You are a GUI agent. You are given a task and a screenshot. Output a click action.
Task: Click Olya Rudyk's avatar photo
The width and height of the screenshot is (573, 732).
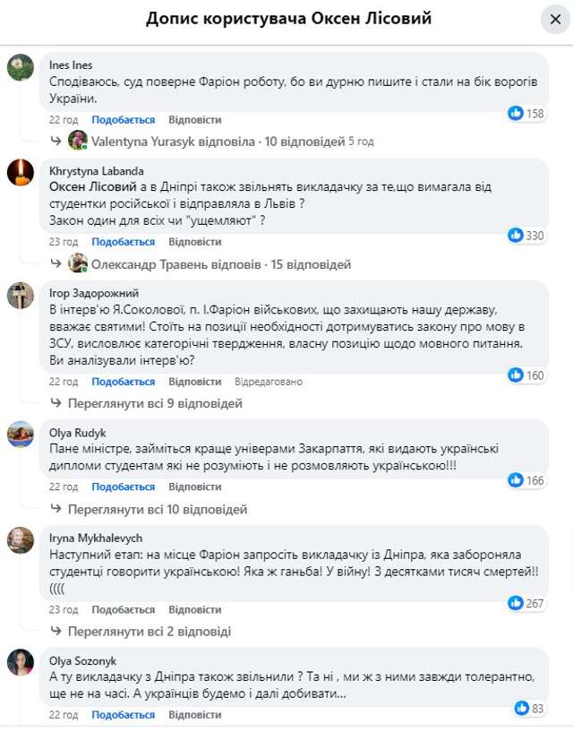(21, 435)
